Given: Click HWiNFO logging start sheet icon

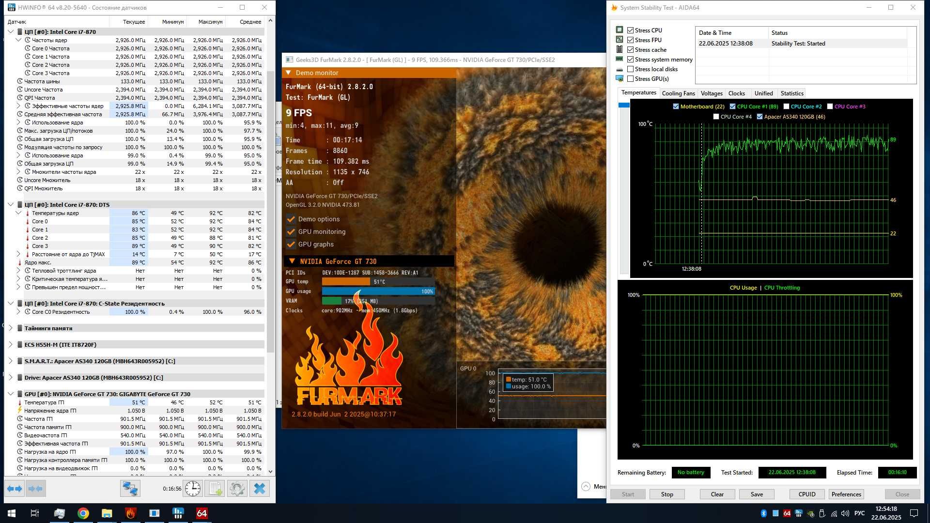Looking at the screenshot, I should click(x=215, y=489).
